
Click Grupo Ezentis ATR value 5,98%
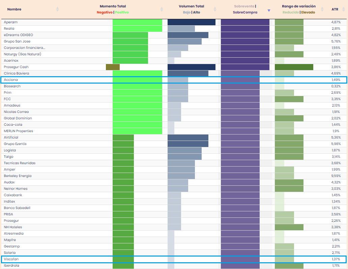[x=336, y=144]
